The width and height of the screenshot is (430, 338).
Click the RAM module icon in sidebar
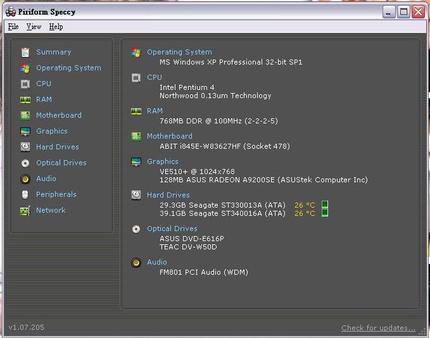pos(25,99)
